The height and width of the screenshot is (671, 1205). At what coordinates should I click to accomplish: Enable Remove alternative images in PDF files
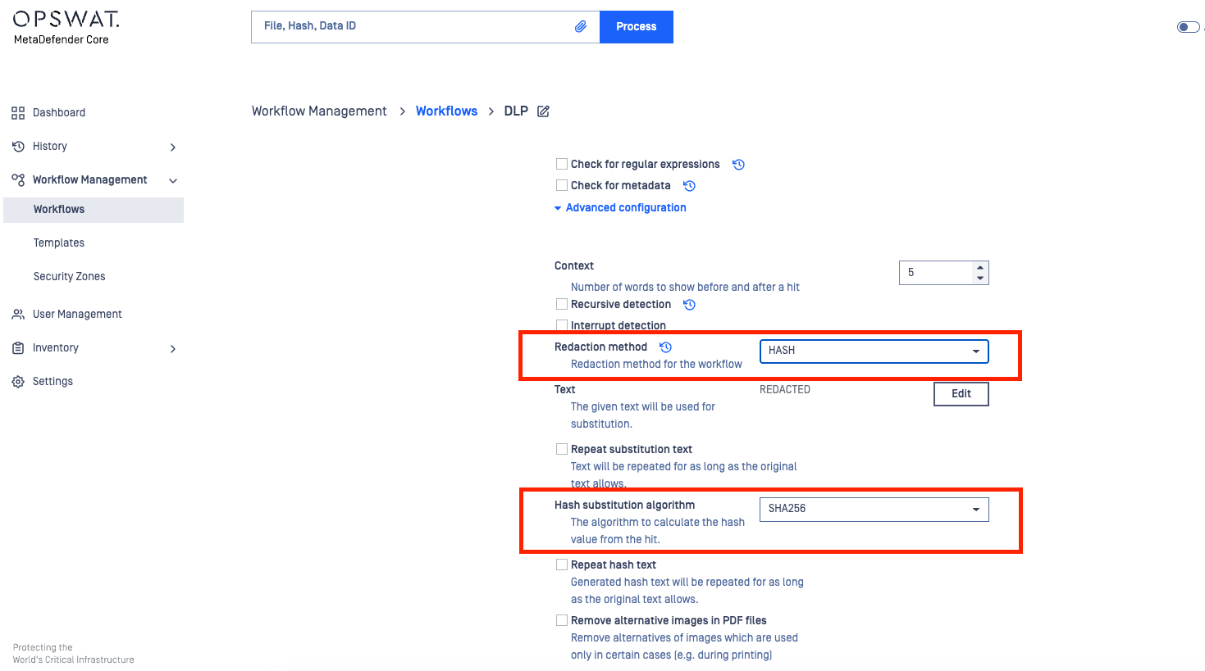click(x=562, y=620)
